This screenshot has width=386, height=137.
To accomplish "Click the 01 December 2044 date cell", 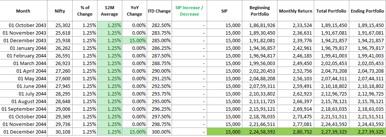I will coord(23,132).
